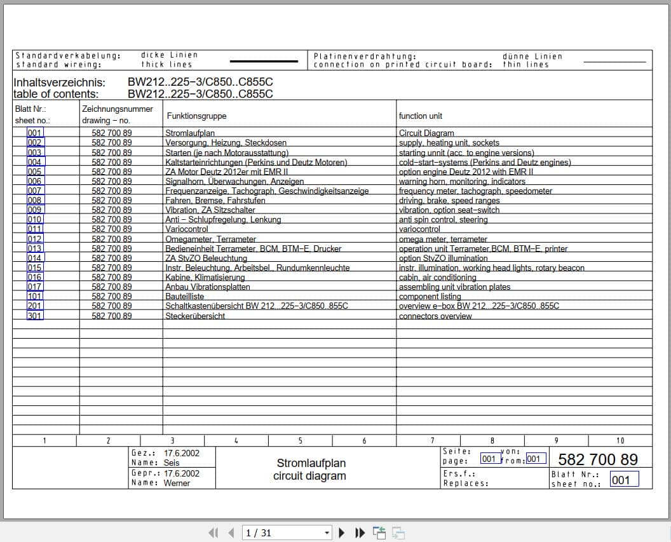671x542 pixels.
Task: Follow sheet link 017 Anbau Vibrationsplatten
Action: coord(35,286)
